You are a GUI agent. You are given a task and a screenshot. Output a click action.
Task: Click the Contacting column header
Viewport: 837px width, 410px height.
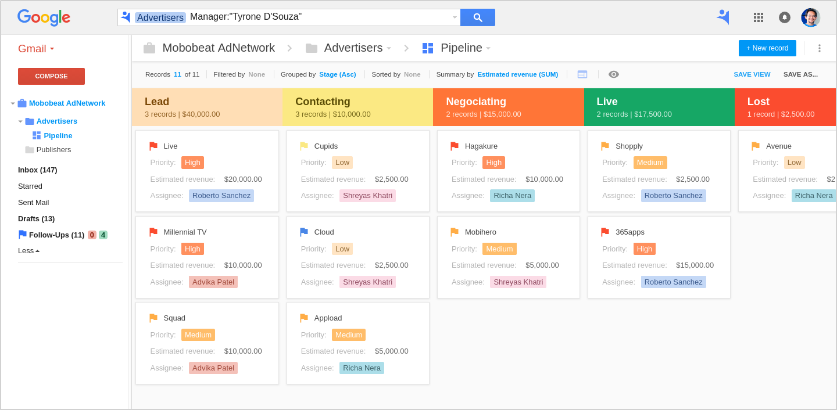(357, 107)
